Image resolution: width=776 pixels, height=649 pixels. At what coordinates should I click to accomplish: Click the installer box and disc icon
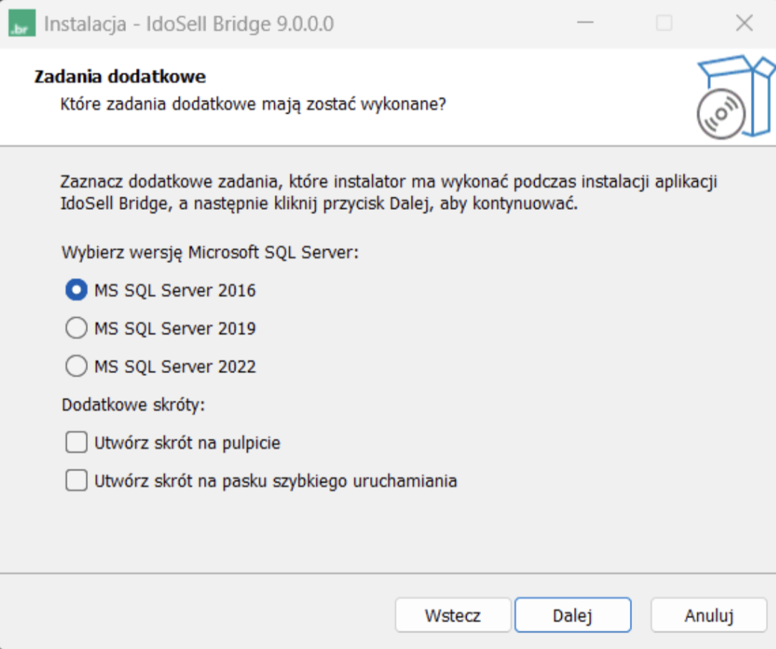[x=735, y=97]
